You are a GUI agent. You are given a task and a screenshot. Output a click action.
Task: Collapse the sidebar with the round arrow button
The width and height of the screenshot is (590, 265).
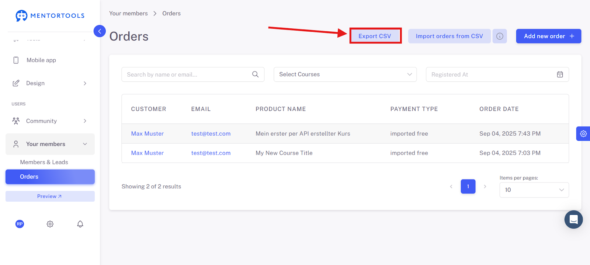tap(100, 31)
